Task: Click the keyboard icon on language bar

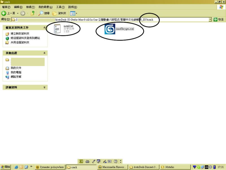Action: coord(87,161)
